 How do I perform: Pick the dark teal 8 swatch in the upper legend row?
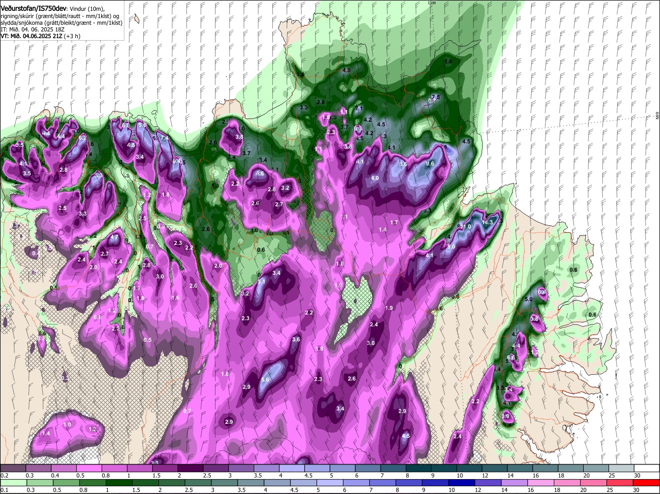419,468
